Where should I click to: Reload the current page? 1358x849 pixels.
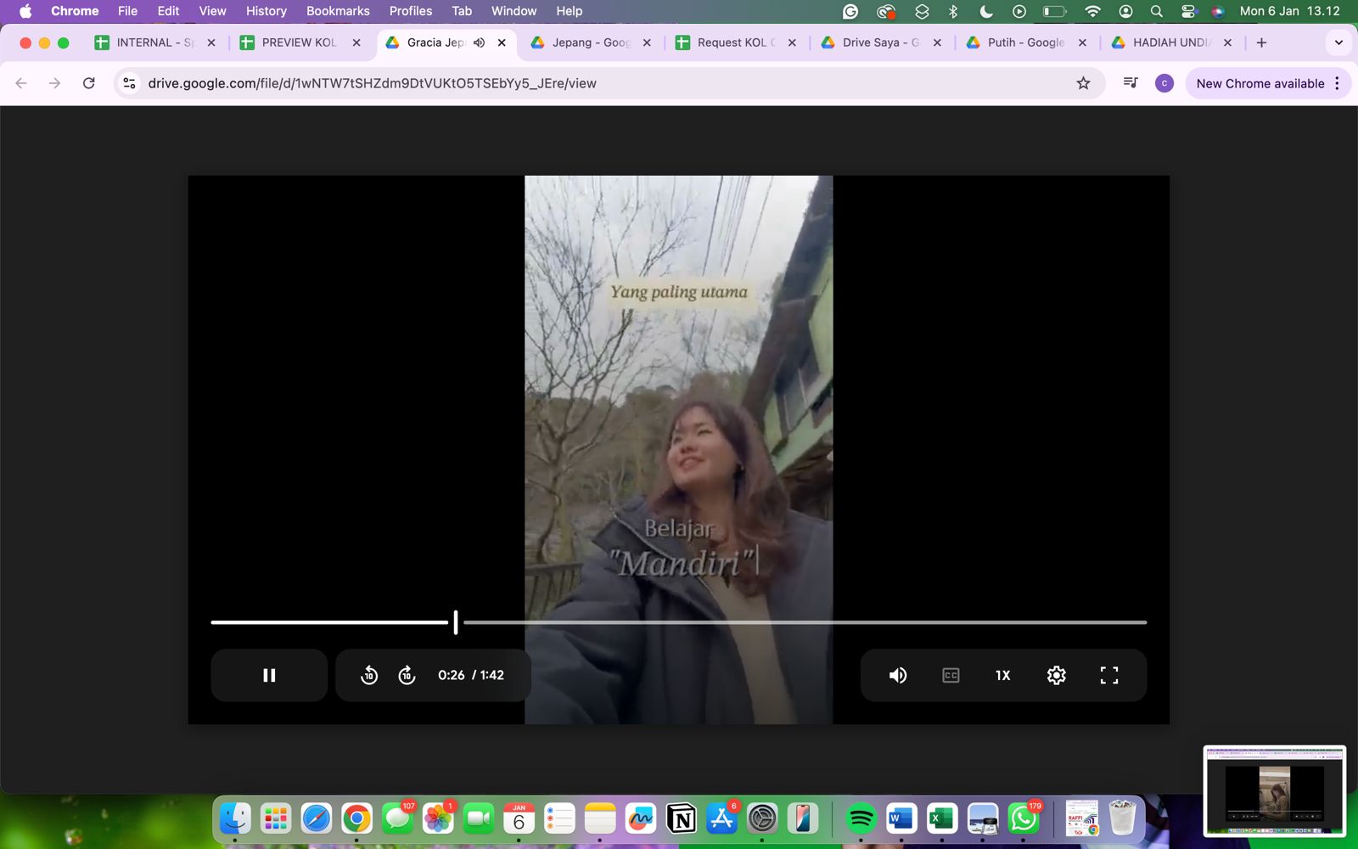pyautogui.click(x=89, y=83)
